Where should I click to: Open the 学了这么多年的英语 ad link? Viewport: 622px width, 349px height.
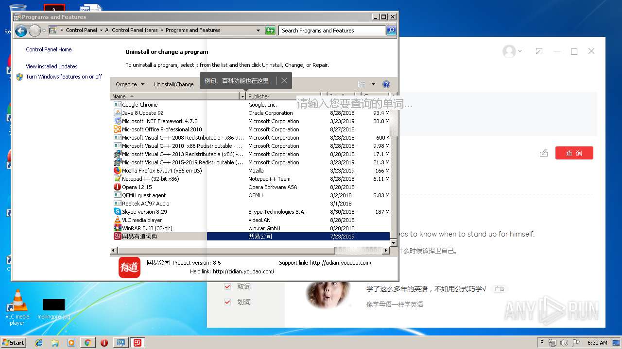click(426, 289)
